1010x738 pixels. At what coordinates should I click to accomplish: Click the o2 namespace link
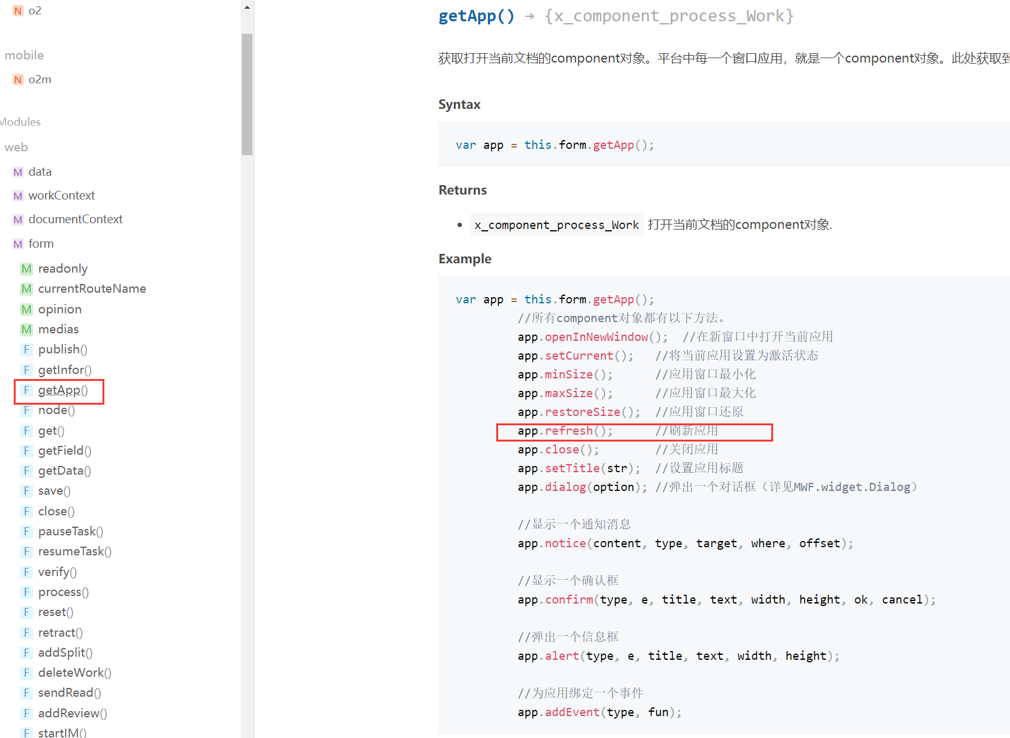[34, 11]
